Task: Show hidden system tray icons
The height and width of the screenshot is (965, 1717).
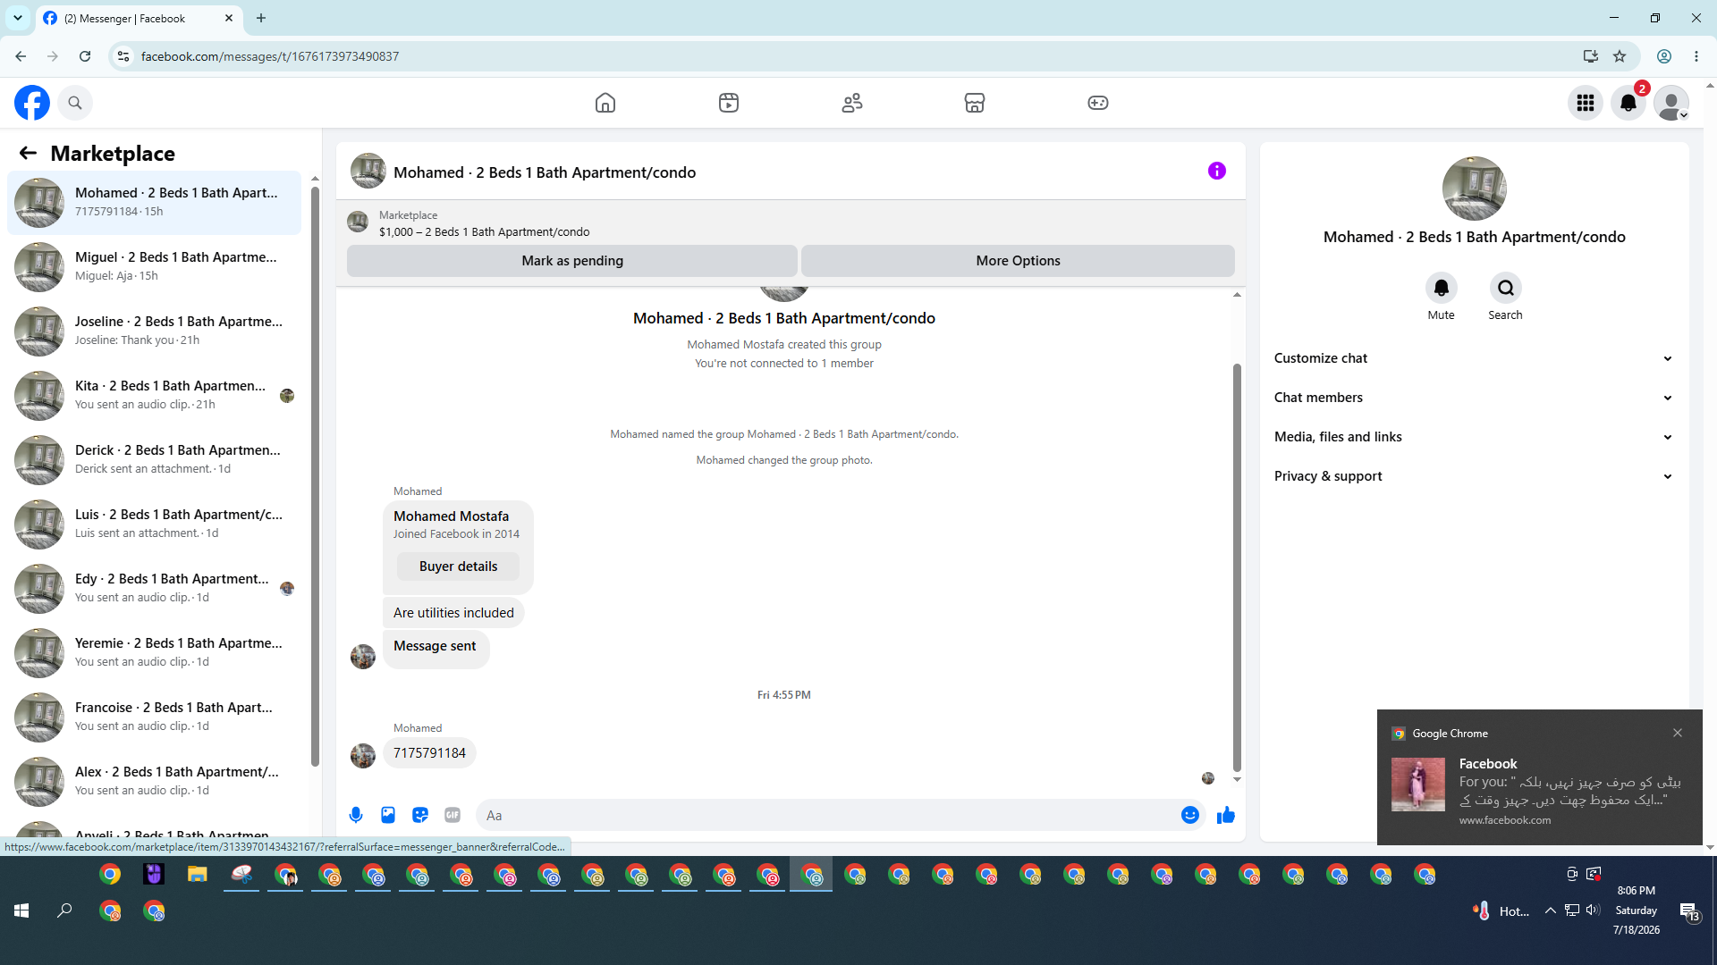Action: tap(1551, 910)
